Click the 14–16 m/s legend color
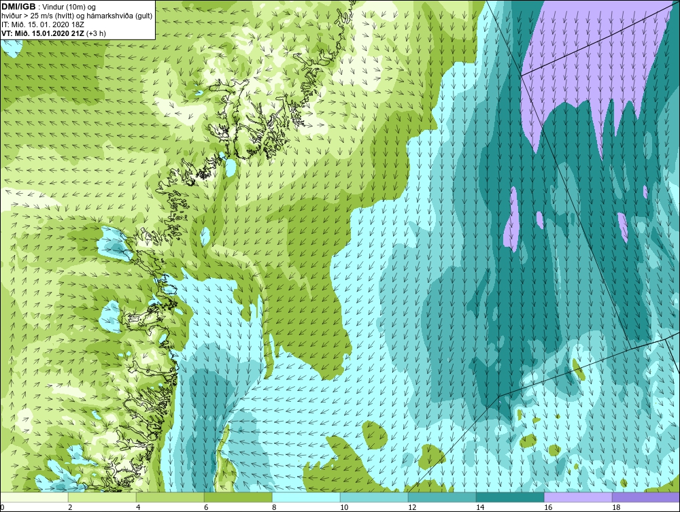Image resolution: width=680 pixels, height=512 pixels. (510, 497)
